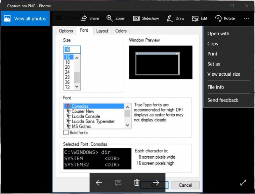The image size is (255, 194).
Task: Print the photo
Action: coord(212,54)
